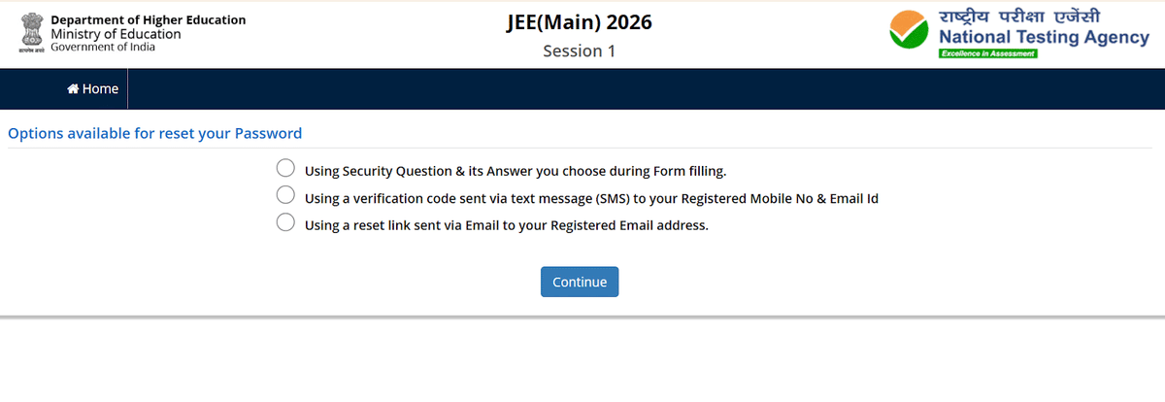Click the Session 1 subtitle

[580, 51]
